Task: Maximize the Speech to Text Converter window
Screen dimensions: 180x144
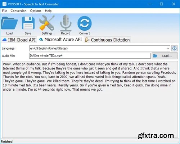Action: pyautogui.click(x=162, y=4)
